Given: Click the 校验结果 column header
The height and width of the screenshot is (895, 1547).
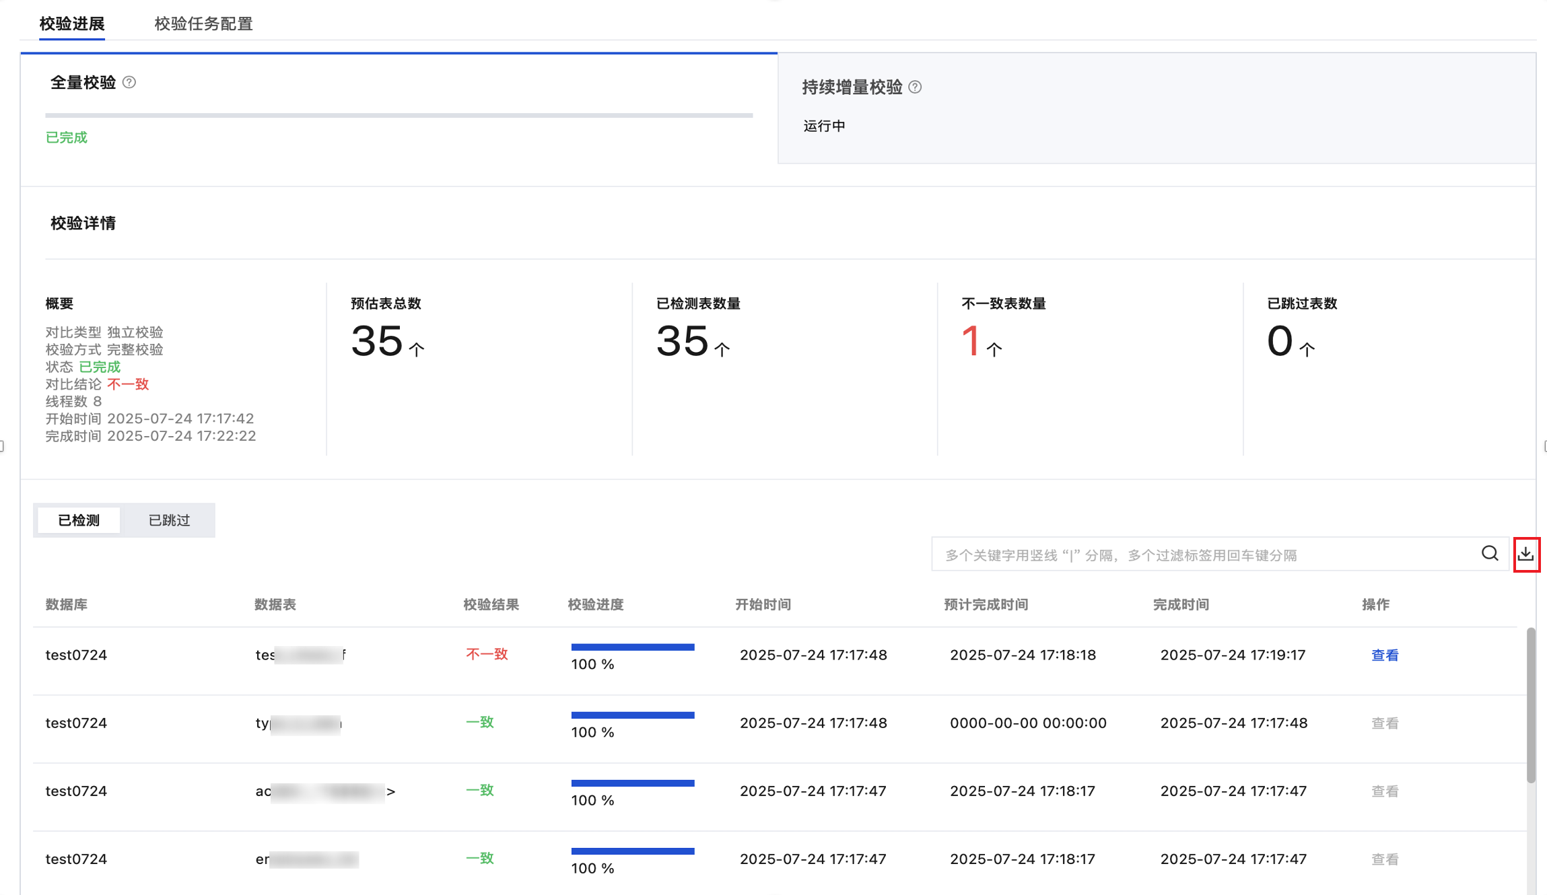Looking at the screenshot, I should [x=491, y=604].
